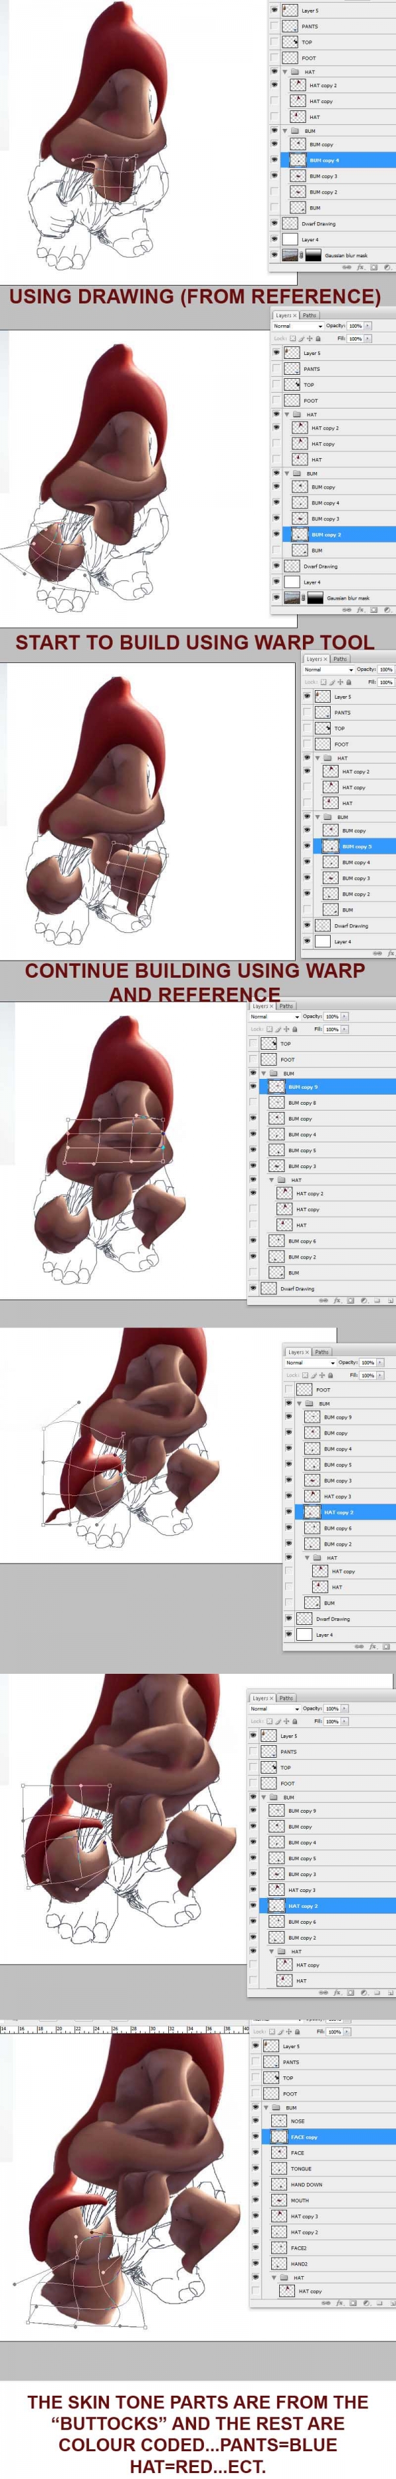The image size is (396, 2479).
Task: Click BUM folder icon in FACE copy panel
Action: tap(276, 2107)
